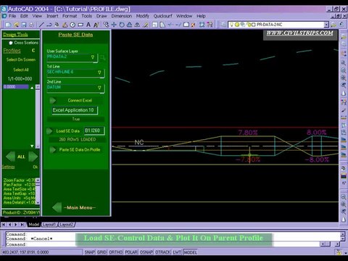Screen dimensions: 348x261
Task: Toggle OTRACK in status bar
Action: tap(162, 252)
